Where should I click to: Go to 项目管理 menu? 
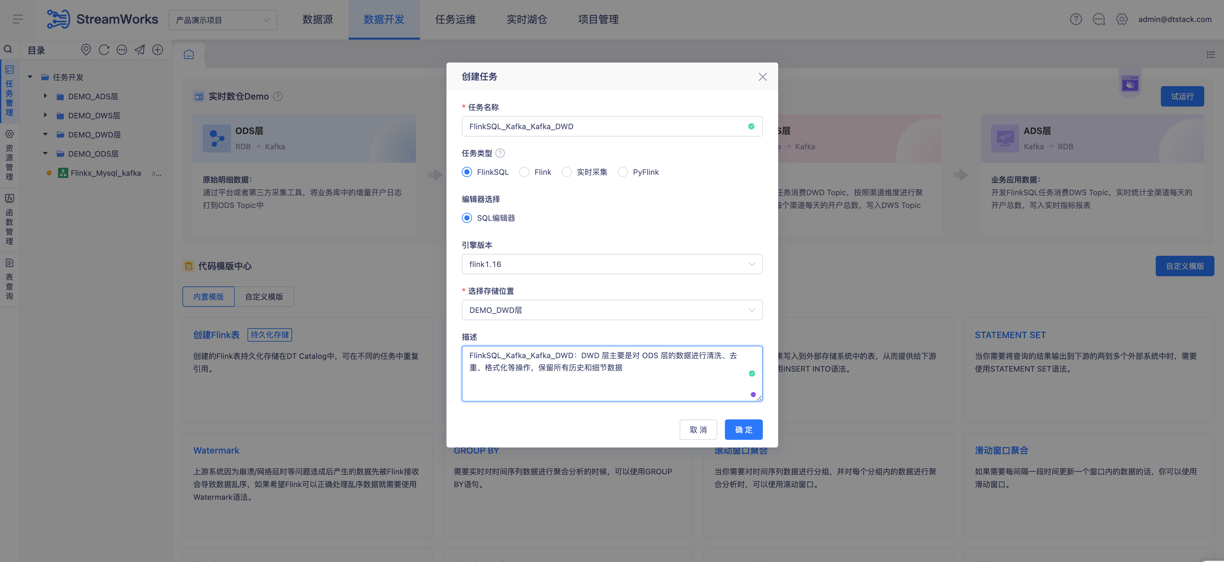[x=598, y=19]
